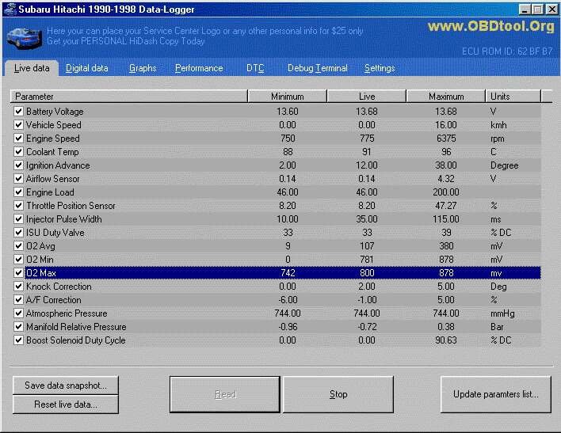
Task: Click O2 Max live value 800
Action: pos(367,273)
